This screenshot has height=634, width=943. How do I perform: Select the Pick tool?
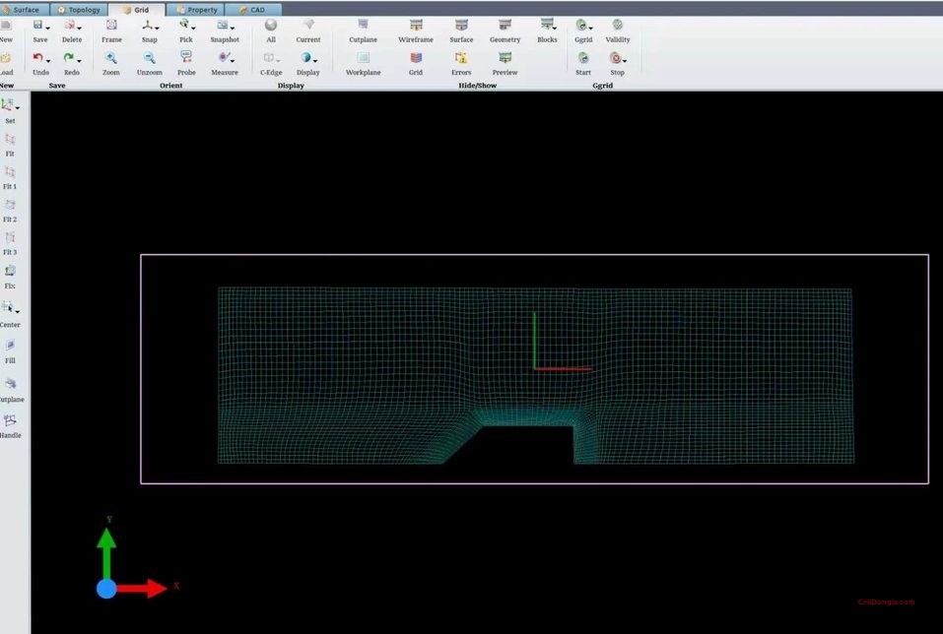(184, 25)
